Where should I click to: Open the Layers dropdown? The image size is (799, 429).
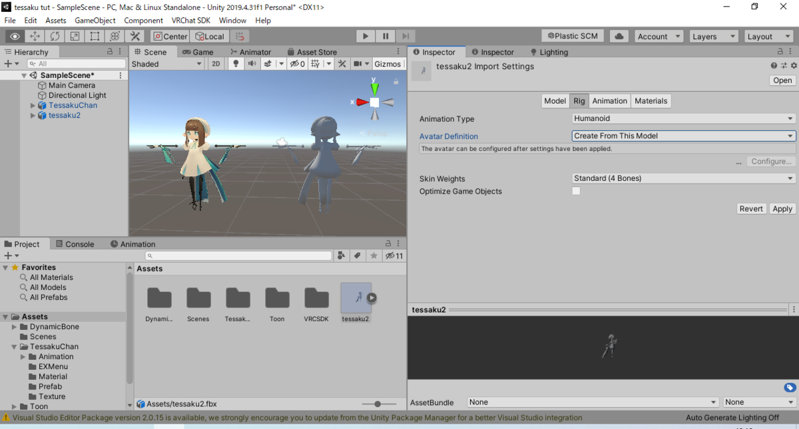tap(713, 37)
